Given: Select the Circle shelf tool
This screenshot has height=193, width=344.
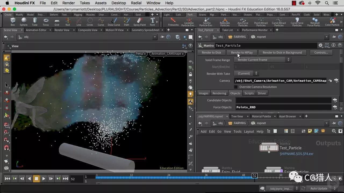Looking at the screenshot, I should (x=90, y=22).
